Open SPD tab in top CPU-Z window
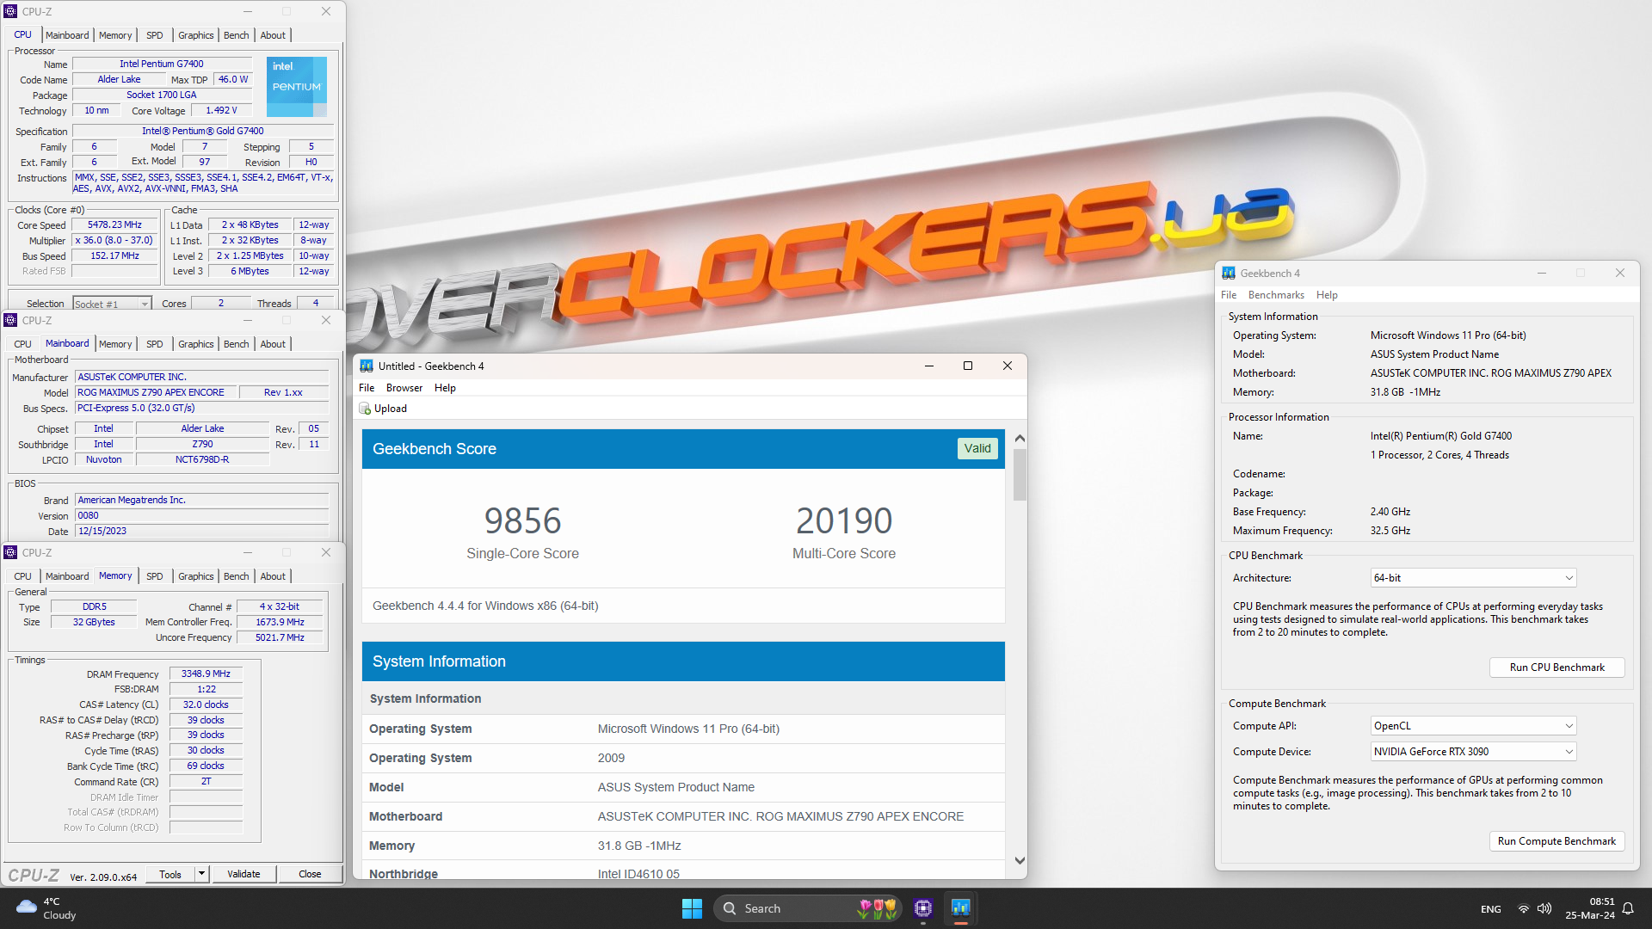This screenshot has height=929, width=1652. pos(155,35)
